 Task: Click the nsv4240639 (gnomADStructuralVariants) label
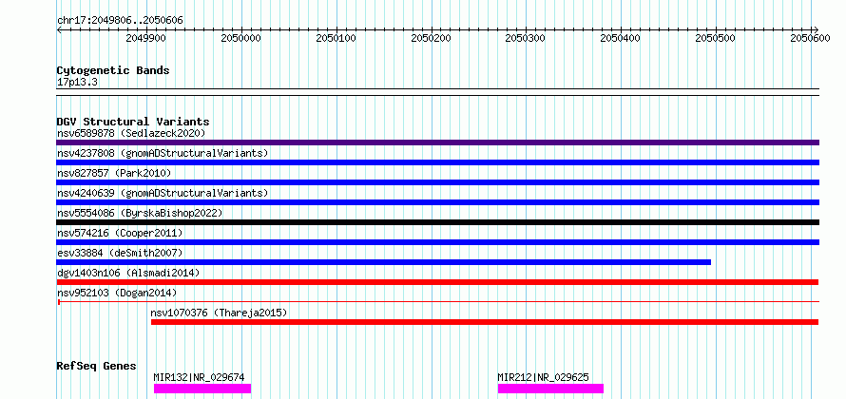click(x=163, y=193)
